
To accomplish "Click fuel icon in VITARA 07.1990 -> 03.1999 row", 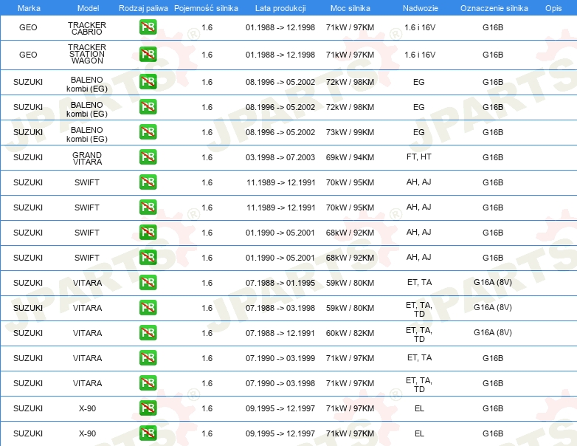I will [148, 357].
